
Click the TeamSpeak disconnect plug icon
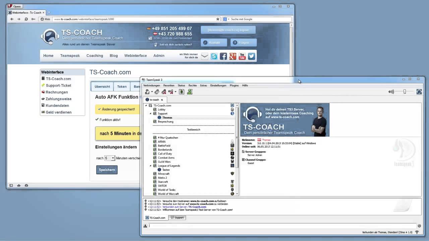click(157, 92)
